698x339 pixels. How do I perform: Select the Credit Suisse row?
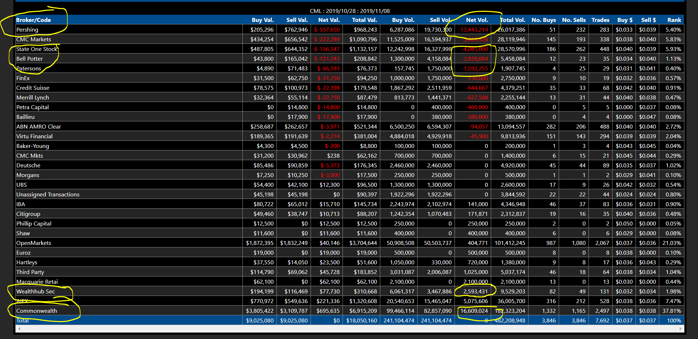click(350, 88)
